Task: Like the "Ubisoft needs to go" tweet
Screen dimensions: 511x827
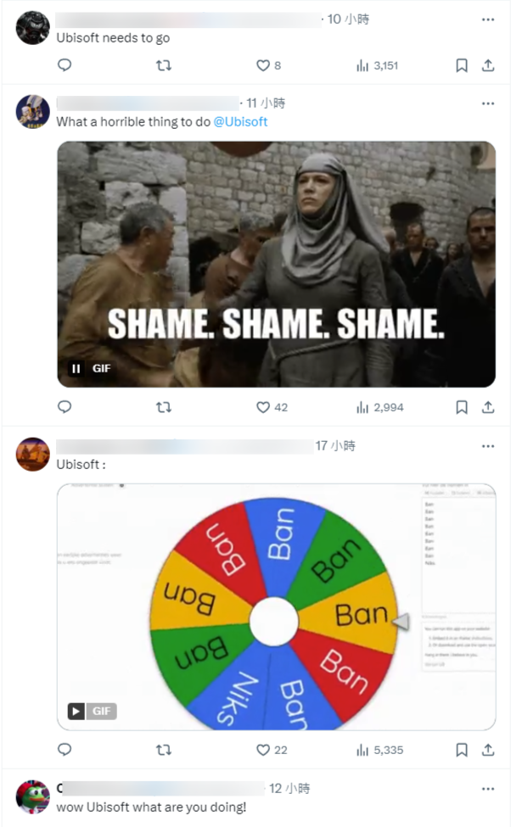Action: tap(263, 65)
